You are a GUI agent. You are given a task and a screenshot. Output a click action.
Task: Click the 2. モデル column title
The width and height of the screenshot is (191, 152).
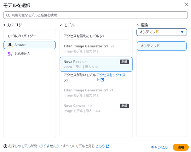67,25
